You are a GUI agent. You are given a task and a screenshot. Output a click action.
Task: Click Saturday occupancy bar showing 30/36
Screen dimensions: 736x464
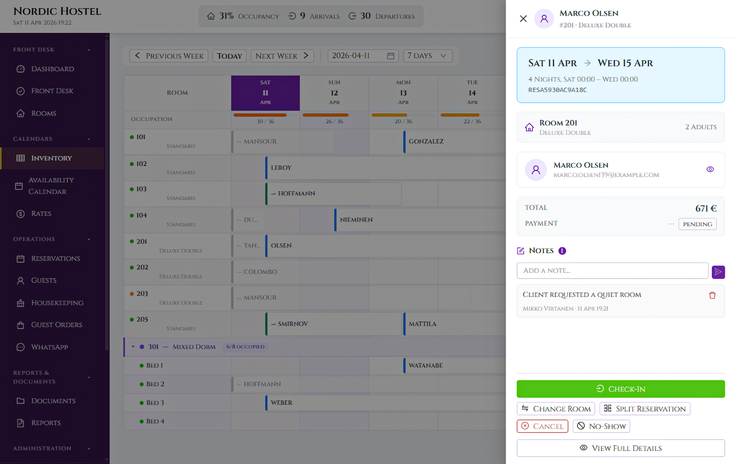pyautogui.click(x=260, y=115)
